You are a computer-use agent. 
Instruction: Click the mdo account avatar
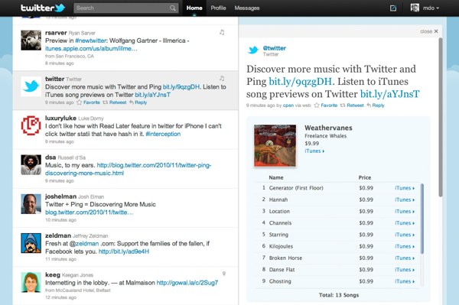[415, 8]
